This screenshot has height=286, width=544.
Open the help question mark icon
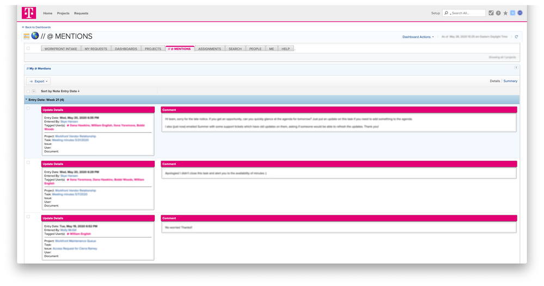click(498, 13)
